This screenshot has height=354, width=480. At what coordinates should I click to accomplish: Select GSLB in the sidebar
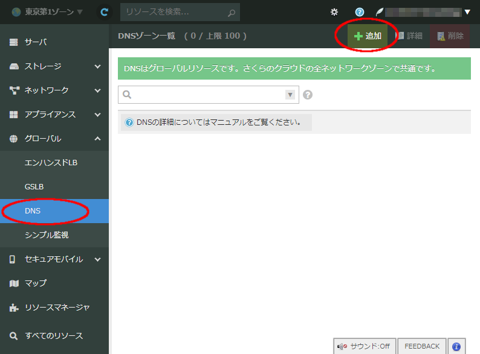point(34,187)
